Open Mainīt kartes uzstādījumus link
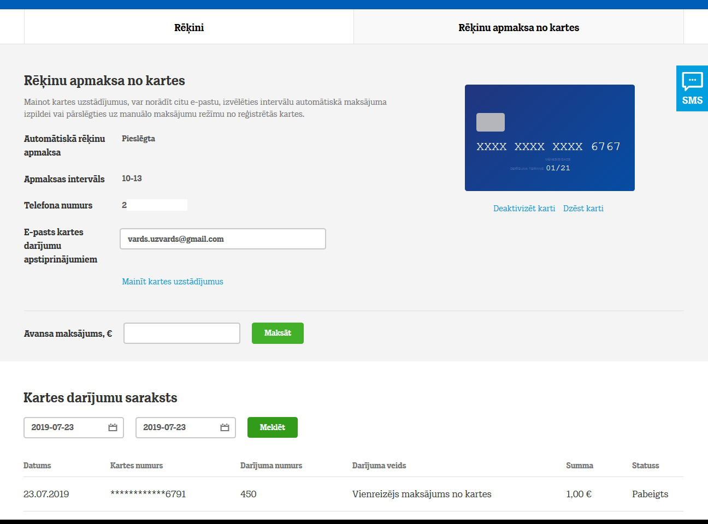This screenshot has width=708, height=524. coord(173,282)
